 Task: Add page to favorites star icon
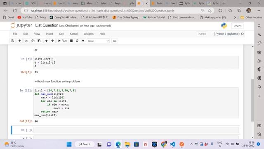tap(210, 11)
